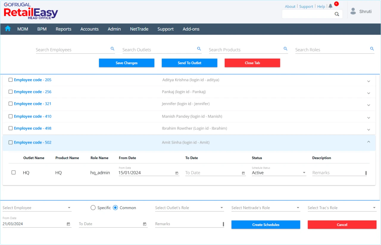This screenshot has width=381, height=245.
Task: Collapse the Employee code 502 row
Action: (x=368, y=142)
